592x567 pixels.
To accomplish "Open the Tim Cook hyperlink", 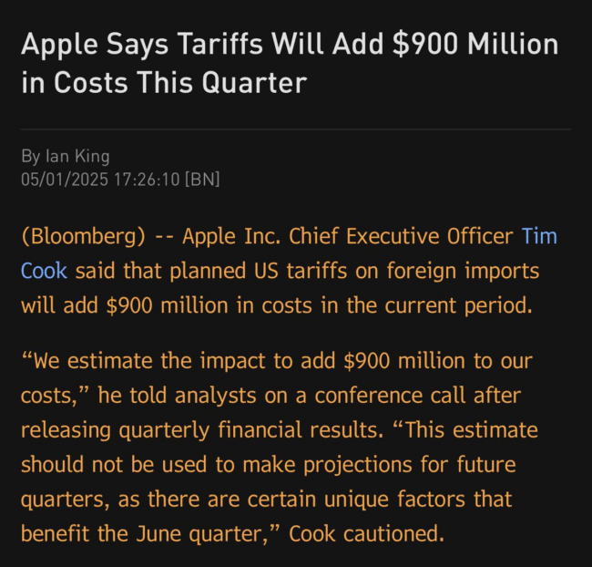I will click(539, 236).
